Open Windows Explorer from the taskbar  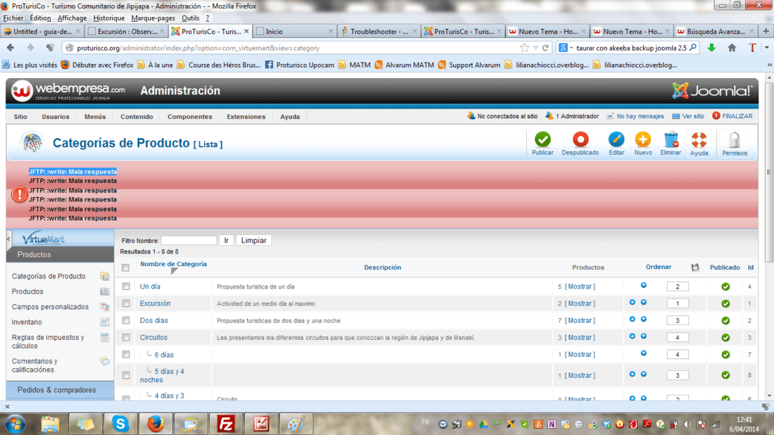click(x=50, y=424)
